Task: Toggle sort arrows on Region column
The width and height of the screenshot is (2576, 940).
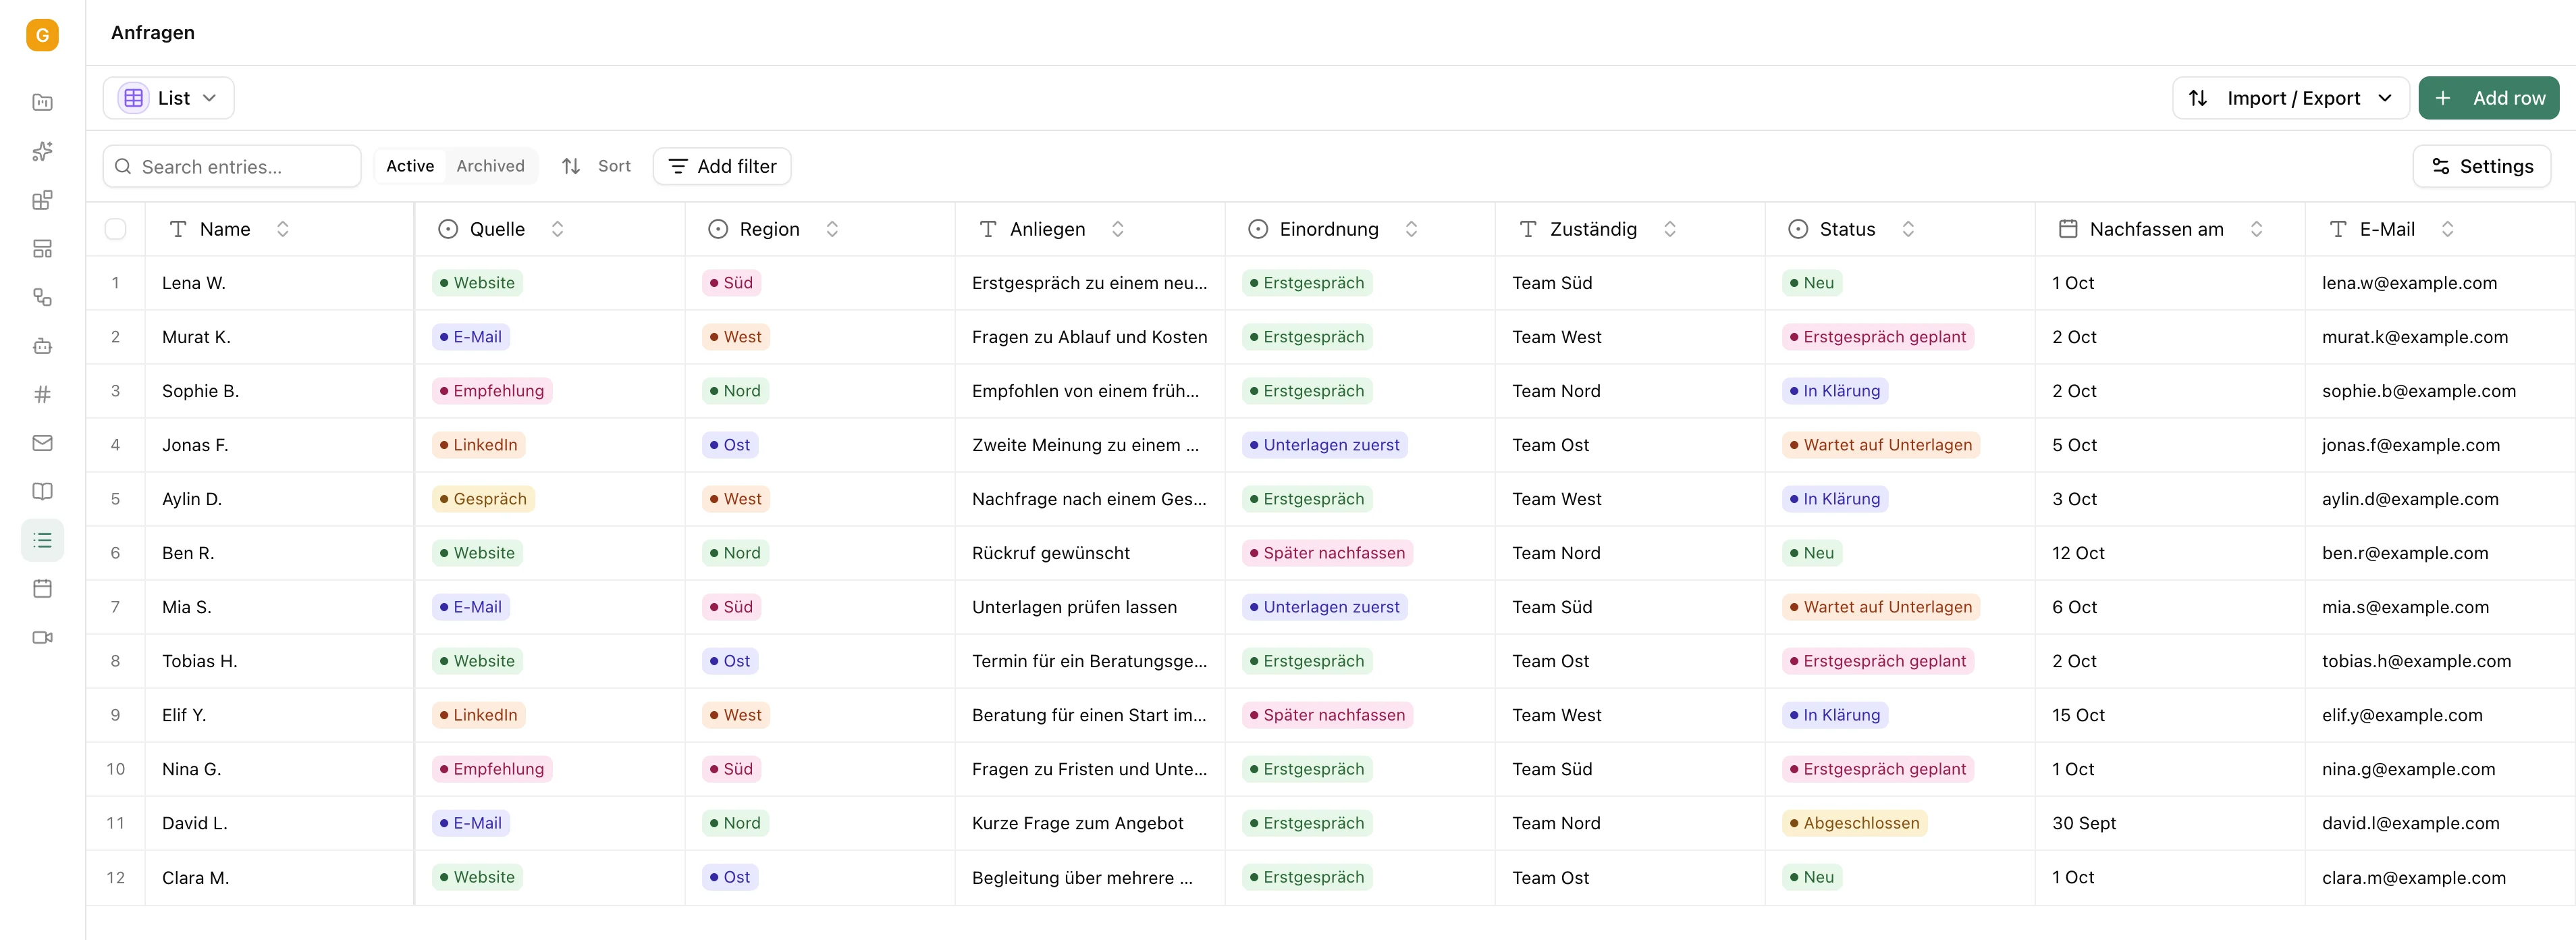Action: pos(832,229)
